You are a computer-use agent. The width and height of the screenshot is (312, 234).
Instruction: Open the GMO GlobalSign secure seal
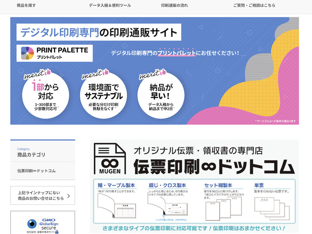click(43, 226)
